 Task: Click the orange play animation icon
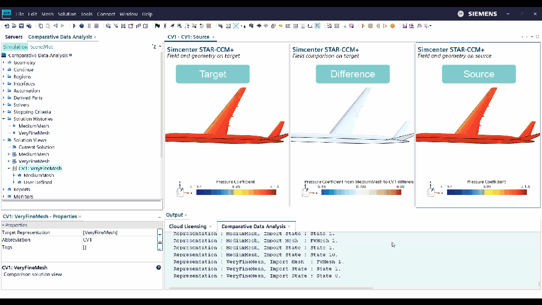(x=363, y=26)
